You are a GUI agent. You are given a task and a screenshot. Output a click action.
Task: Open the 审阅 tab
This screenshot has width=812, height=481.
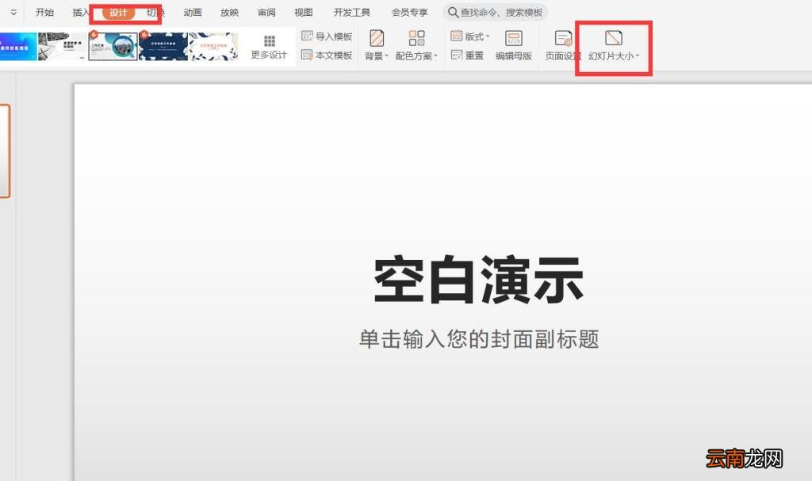[266, 12]
